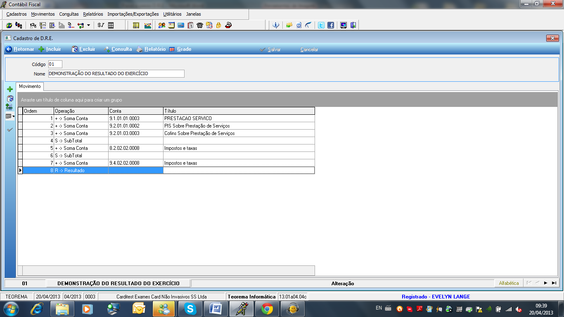The width and height of the screenshot is (564, 317).
Task: Click the Incluir button
Action: point(50,50)
